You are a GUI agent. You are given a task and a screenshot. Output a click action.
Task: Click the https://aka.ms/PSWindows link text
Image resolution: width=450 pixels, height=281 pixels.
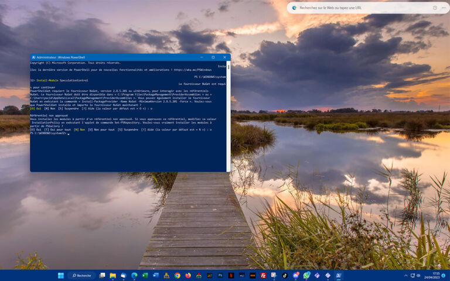pos(193,70)
